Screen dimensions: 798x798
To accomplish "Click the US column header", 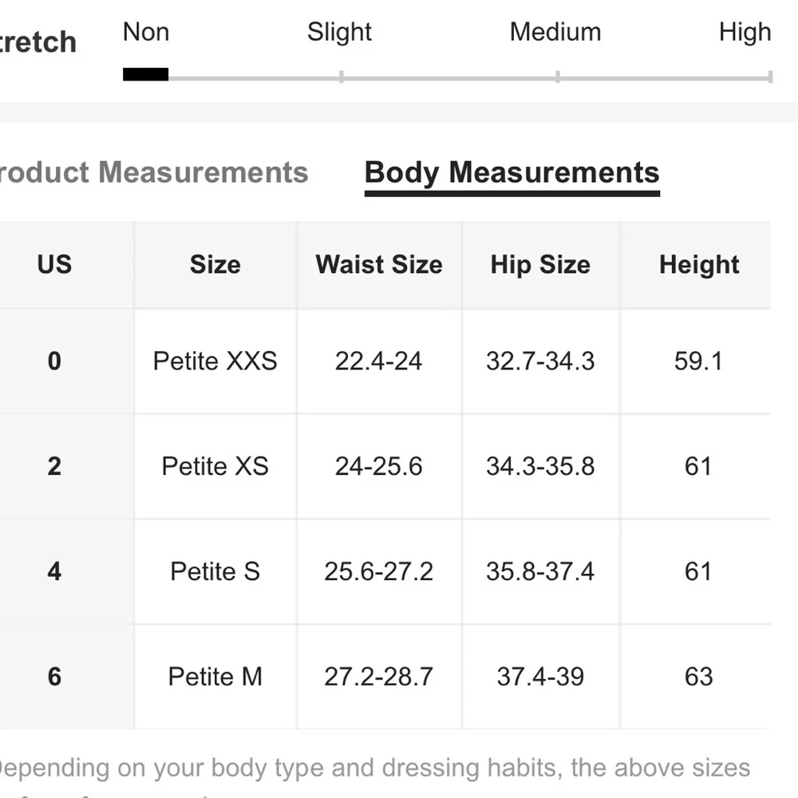I will (53, 264).
